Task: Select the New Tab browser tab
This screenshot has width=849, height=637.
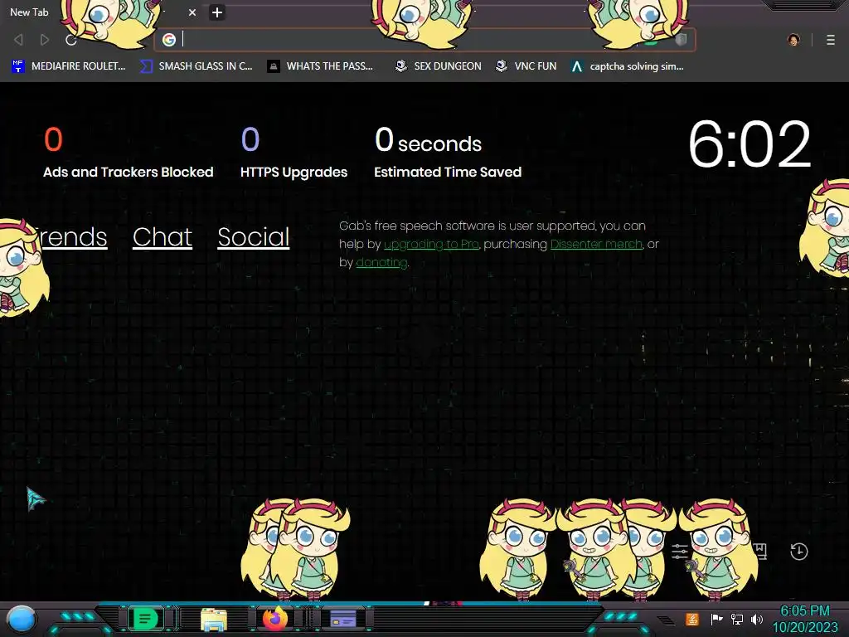Action: [103, 12]
